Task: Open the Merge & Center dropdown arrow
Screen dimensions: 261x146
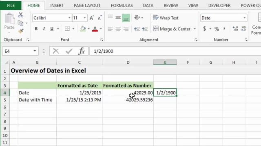Action: click(x=195, y=29)
